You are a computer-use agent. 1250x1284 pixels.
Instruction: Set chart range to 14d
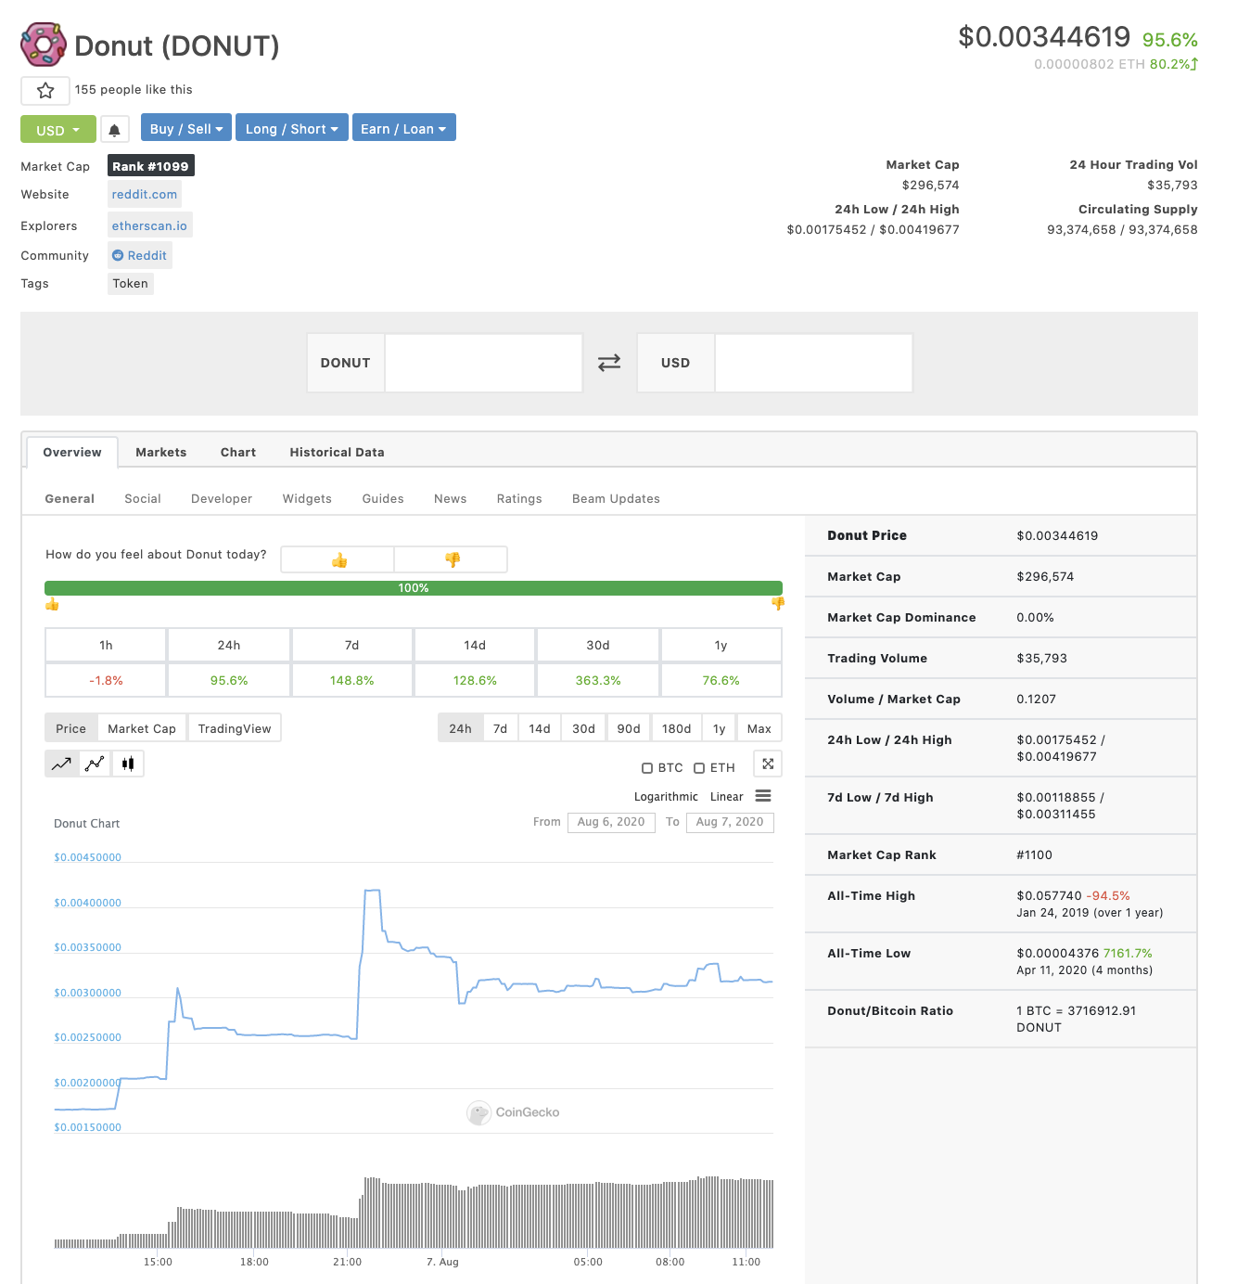(x=540, y=728)
